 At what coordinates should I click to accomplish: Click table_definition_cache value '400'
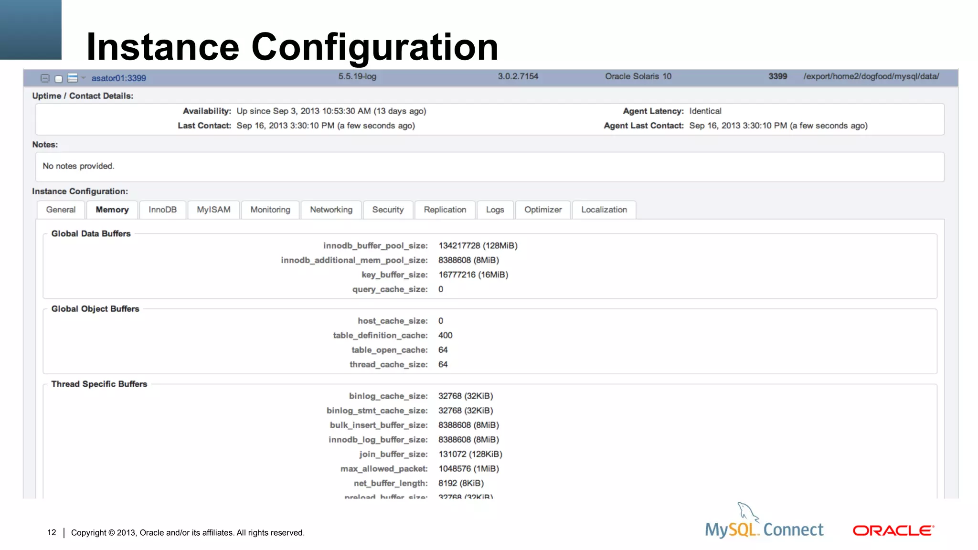(445, 335)
